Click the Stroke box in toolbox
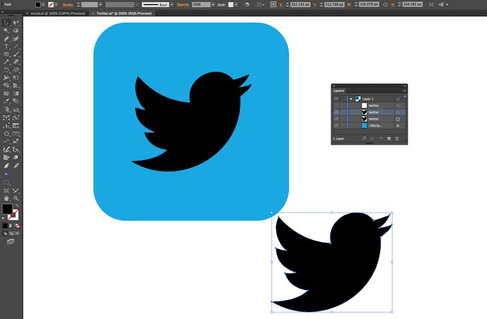This screenshot has height=319, width=487. (14, 214)
